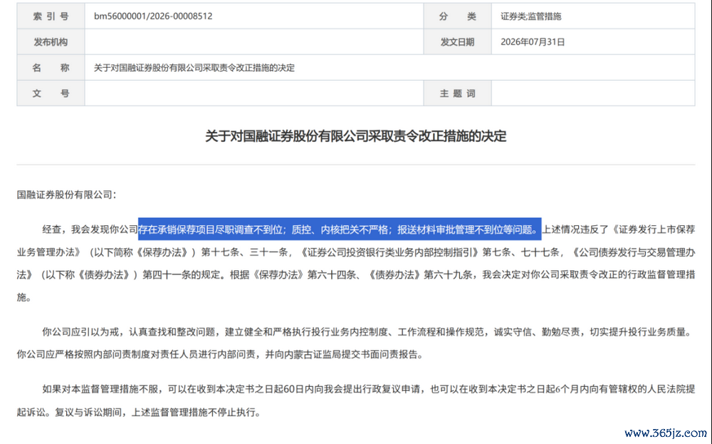Click the document name in the 名称 row
Viewport: 712px width, 444px height.
194,68
